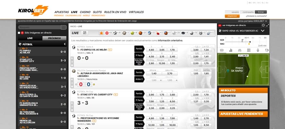Click the orange register button

232,16
